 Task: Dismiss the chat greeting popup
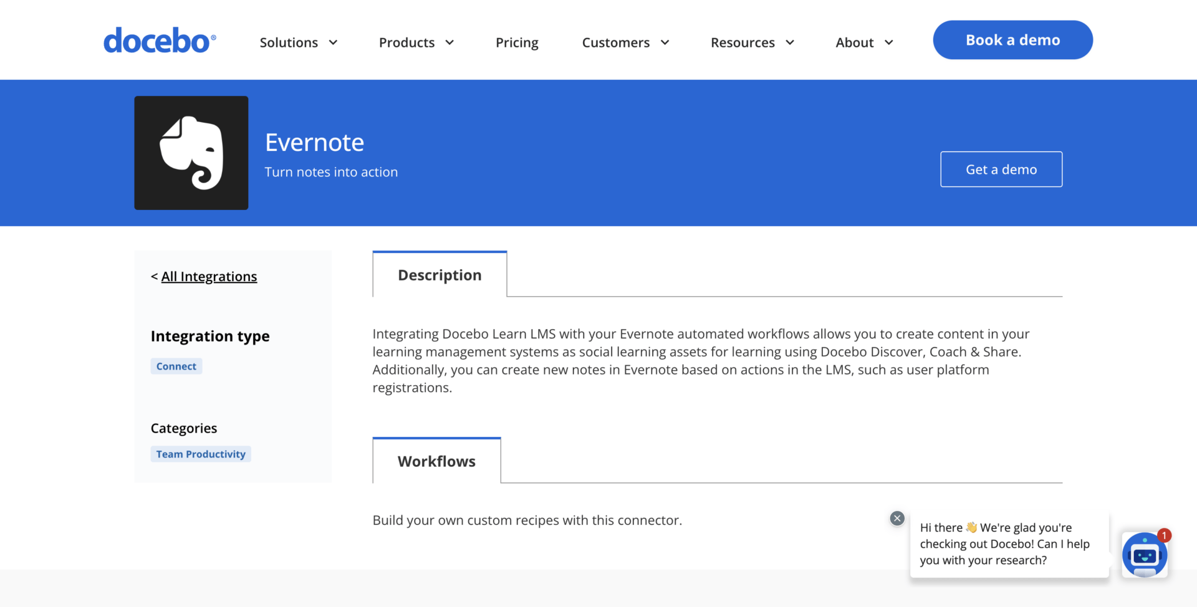897,518
